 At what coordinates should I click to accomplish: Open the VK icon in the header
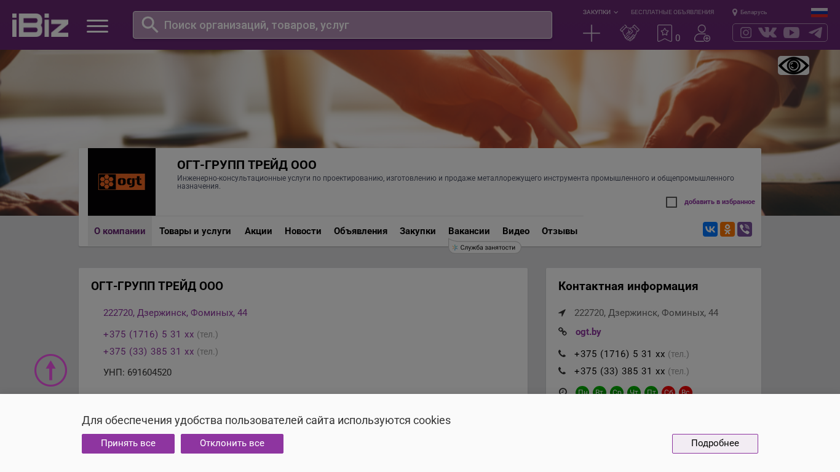click(767, 33)
